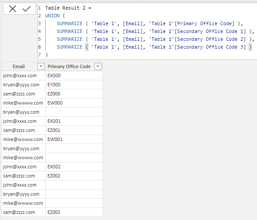Select cell EZ000
Image resolution: width=257 pixels, height=220 pixels.
[74, 94]
